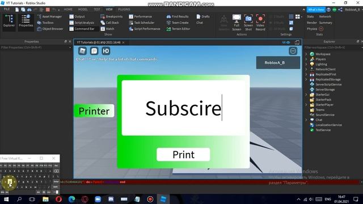This screenshot has width=363, height=204.
Task: Open the Terrain Editor
Action: [x=178, y=29]
